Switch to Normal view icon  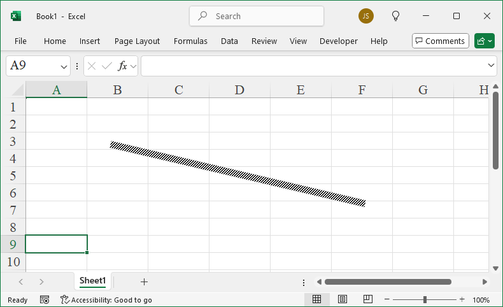[x=316, y=299]
